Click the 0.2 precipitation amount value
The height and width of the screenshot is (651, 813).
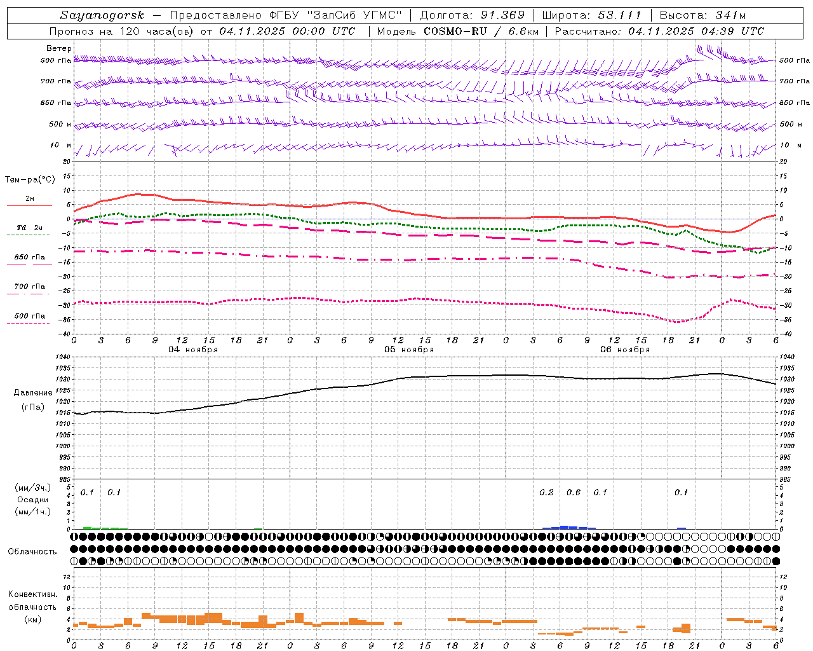(546, 493)
